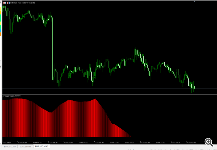The image size is (217, 150).
Task: Click the chart title EURUSD,M30: Euro vs US Dollar
Action: point(23,3)
